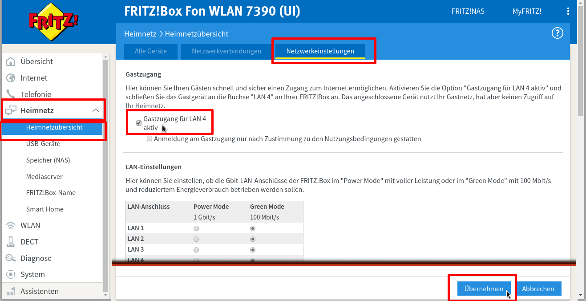Click the LAN 1 row label
The width and height of the screenshot is (586, 301).
click(x=136, y=228)
